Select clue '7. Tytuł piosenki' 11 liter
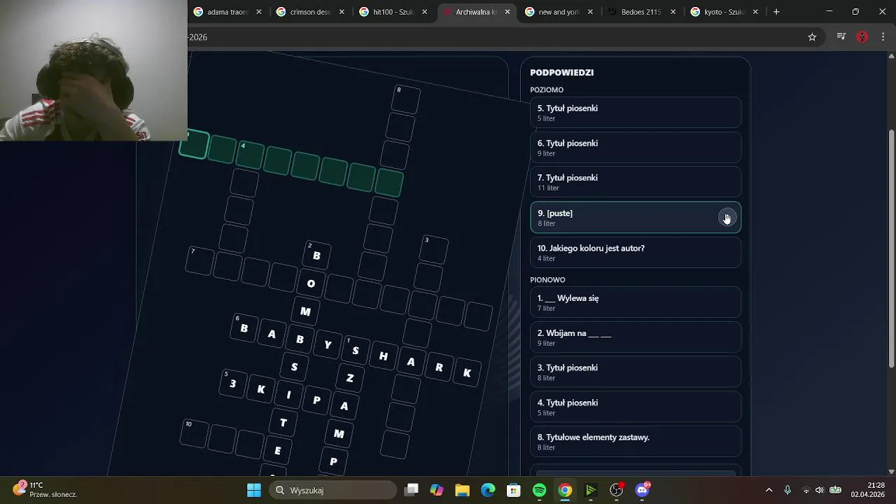896x504 pixels. pos(636,182)
